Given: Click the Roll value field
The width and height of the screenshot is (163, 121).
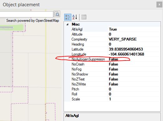Looking at the screenshot, I should click(x=134, y=94).
